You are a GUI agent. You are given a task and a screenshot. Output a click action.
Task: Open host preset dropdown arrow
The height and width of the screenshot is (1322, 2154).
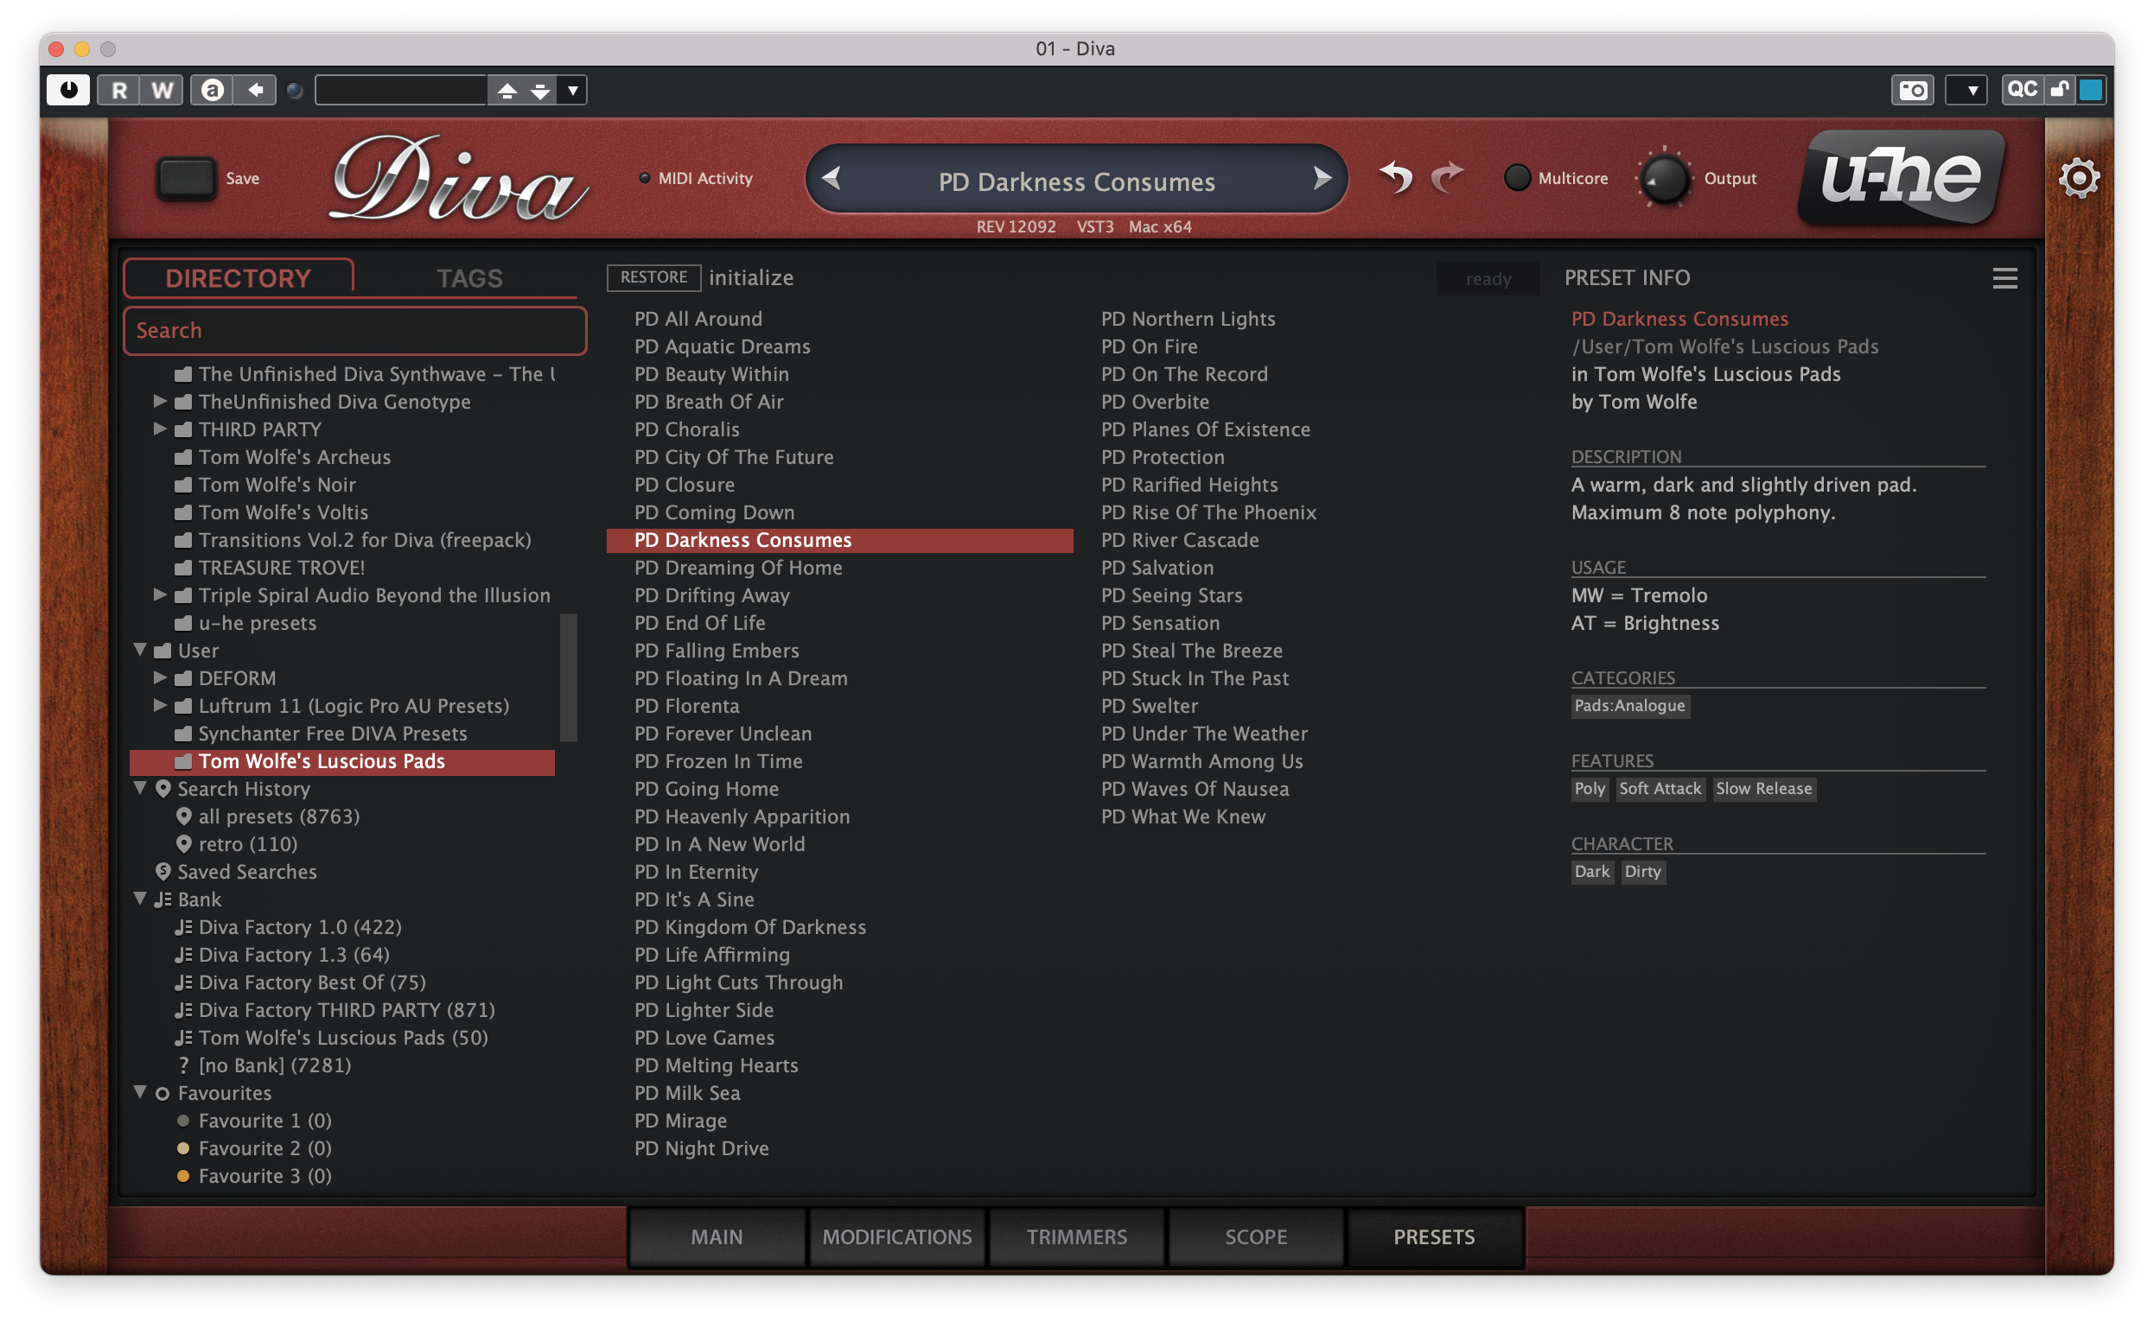coord(573,90)
